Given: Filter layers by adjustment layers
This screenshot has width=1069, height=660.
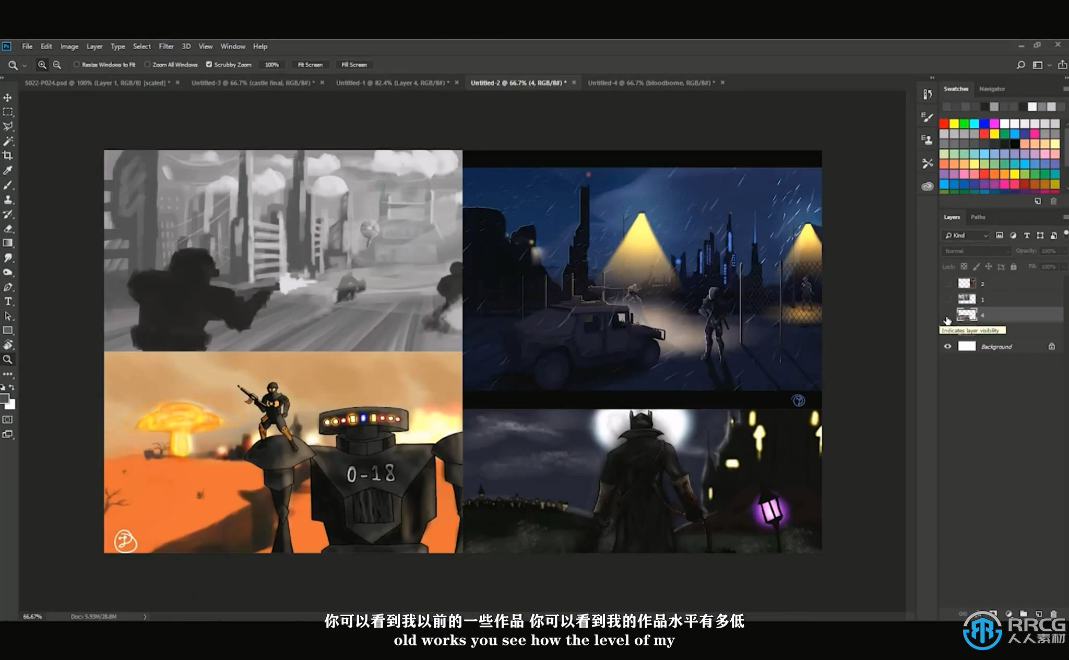Looking at the screenshot, I should [1013, 235].
